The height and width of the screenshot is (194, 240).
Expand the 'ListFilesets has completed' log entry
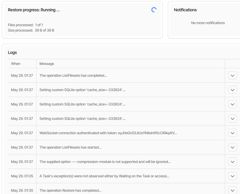click(x=233, y=75)
